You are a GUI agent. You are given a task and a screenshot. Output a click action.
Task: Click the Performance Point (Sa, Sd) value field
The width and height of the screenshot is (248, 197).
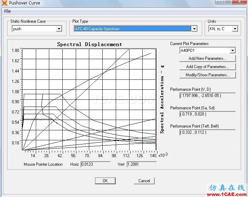tap(207, 114)
